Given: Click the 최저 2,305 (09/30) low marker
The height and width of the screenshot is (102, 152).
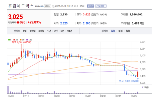Looking at the screenshot, I should click(x=129, y=81).
